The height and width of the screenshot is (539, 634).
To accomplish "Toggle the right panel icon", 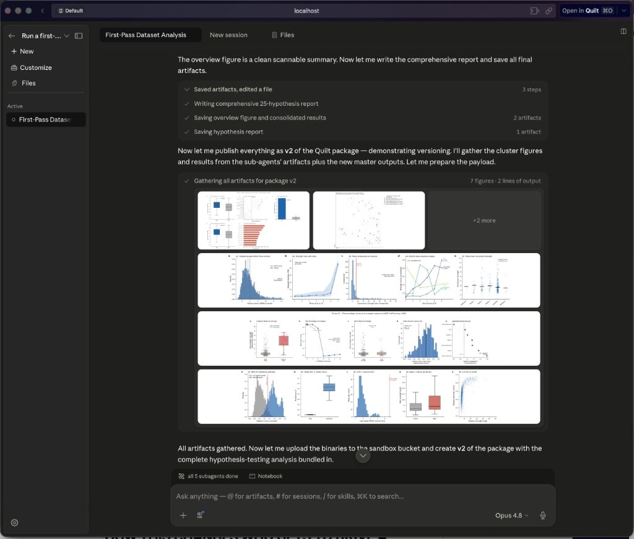I will 623,31.
